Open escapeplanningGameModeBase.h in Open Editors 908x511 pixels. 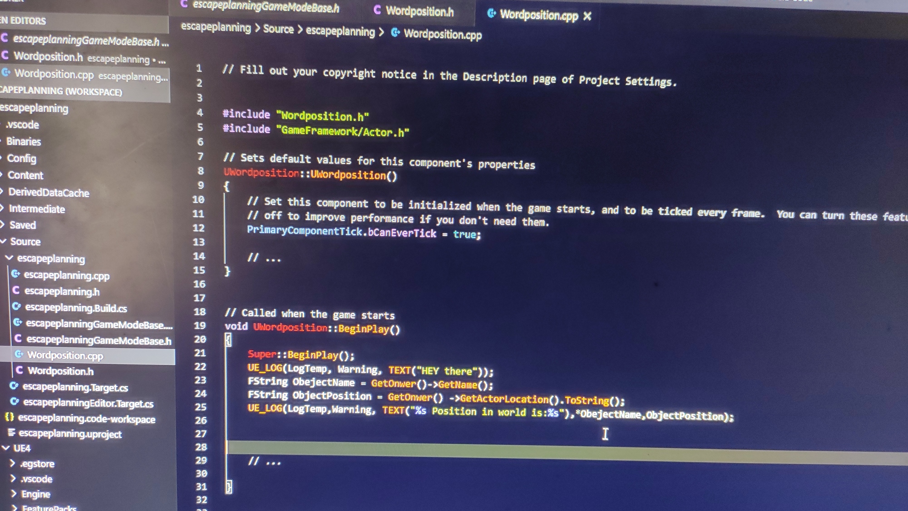click(x=86, y=40)
